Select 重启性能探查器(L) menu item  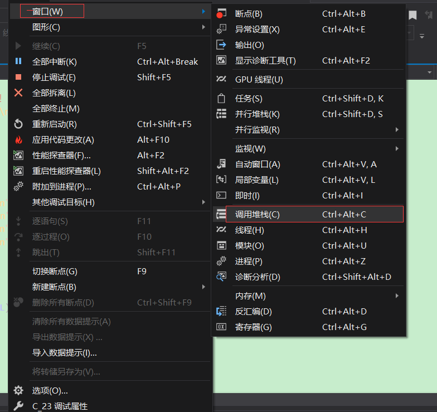[x=110, y=171]
